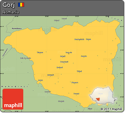This screenshot has height=113, width=125.
Task: Click the Lupeni town label
Action: click(x=64, y=19)
